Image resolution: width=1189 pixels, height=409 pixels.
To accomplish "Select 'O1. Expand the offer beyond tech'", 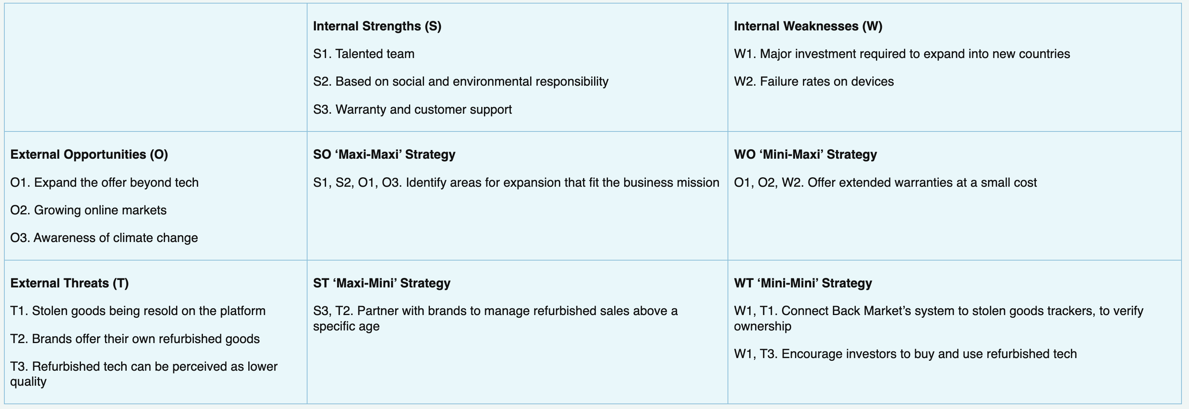I will [x=104, y=183].
